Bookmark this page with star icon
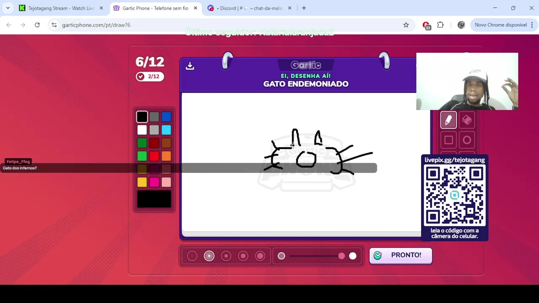This screenshot has height=303, width=539. tap(406, 25)
